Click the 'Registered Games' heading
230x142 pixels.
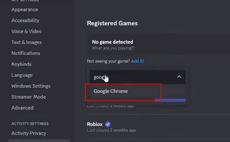click(x=113, y=23)
